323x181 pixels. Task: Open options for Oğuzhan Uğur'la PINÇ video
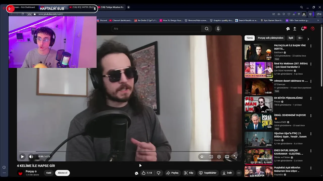pyautogui.click(x=311, y=134)
